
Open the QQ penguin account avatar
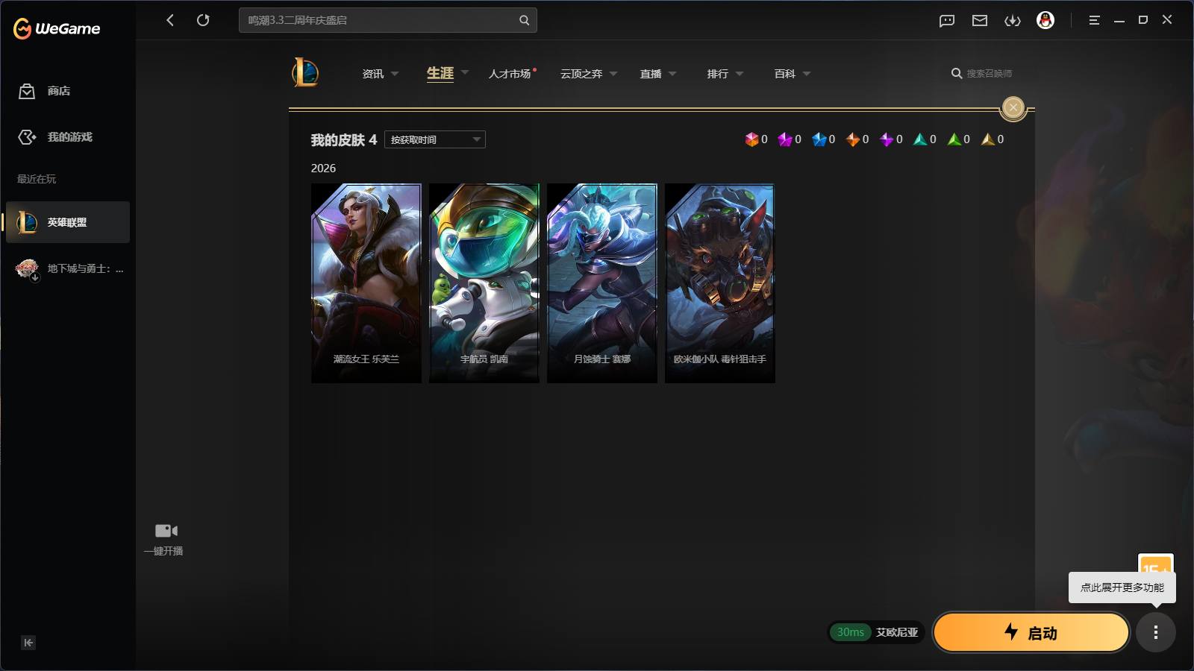point(1045,20)
